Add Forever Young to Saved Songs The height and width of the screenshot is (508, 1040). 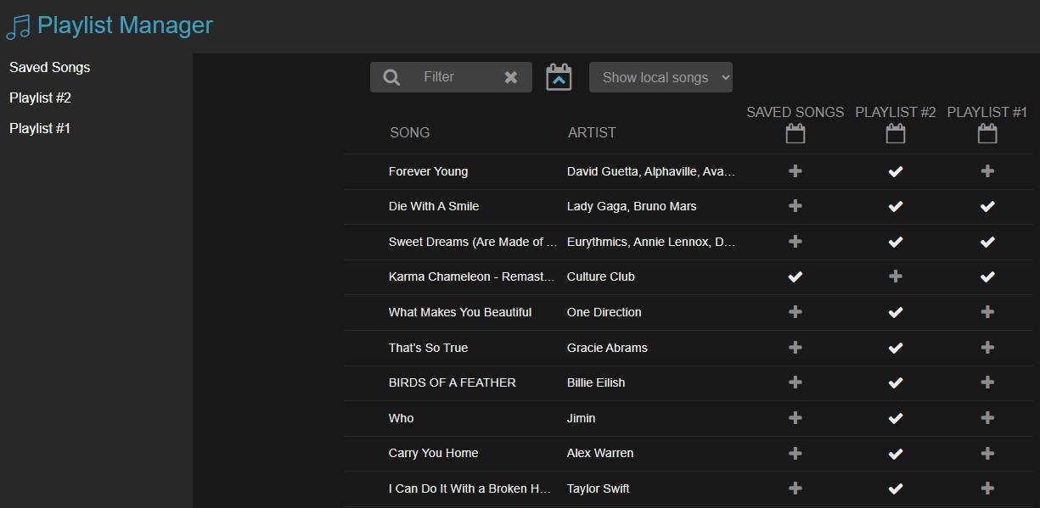(795, 170)
